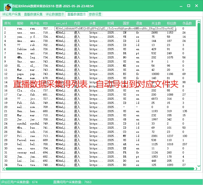The height and width of the screenshot is (185, 203).
Task: Click the vertical scrollbar thumb
Action: coord(199,53)
